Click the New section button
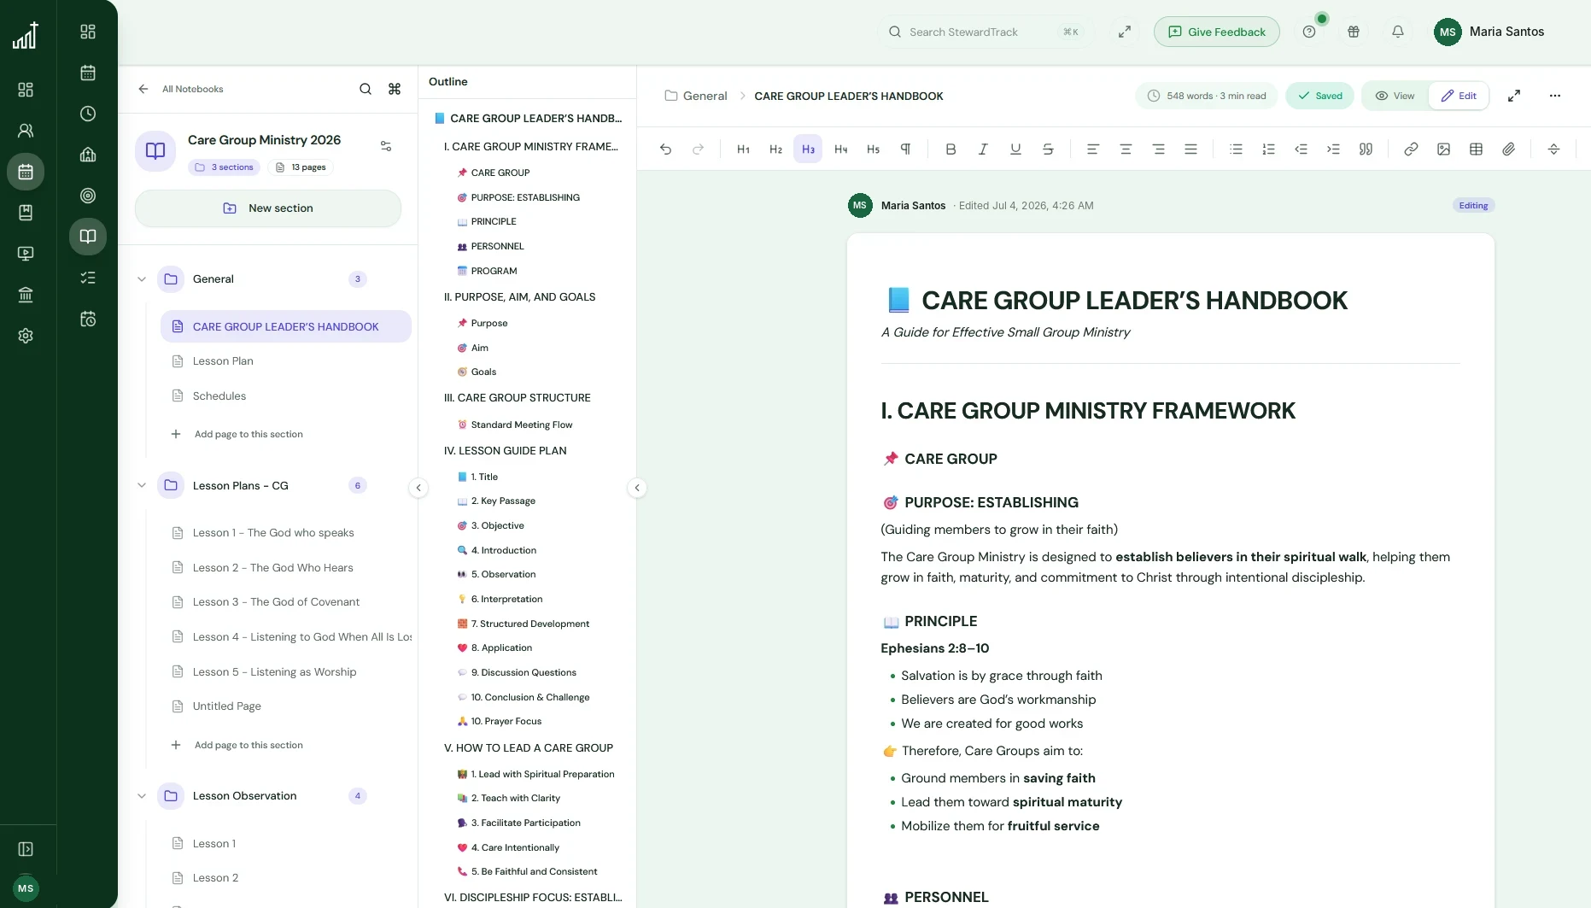 click(268, 208)
